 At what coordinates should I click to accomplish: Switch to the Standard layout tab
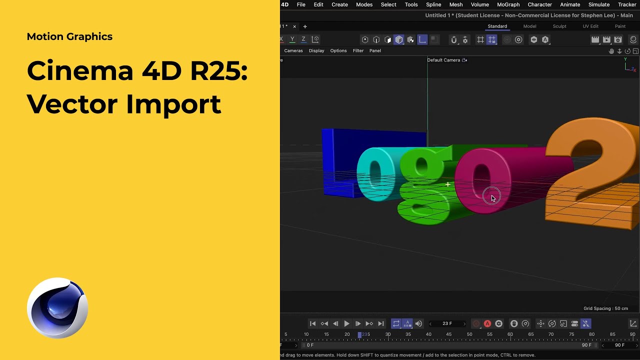point(497,26)
